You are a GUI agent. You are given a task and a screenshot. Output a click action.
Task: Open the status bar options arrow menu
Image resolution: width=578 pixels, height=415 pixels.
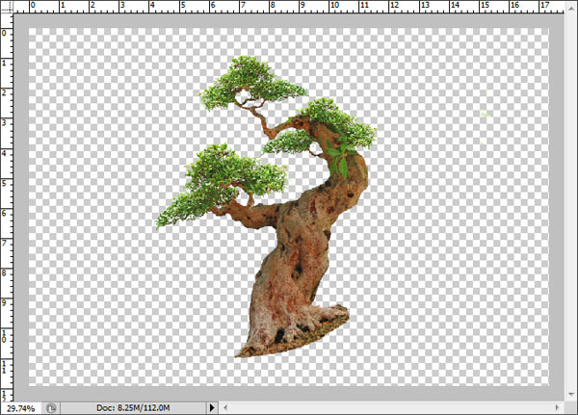click(x=212, y=407)
